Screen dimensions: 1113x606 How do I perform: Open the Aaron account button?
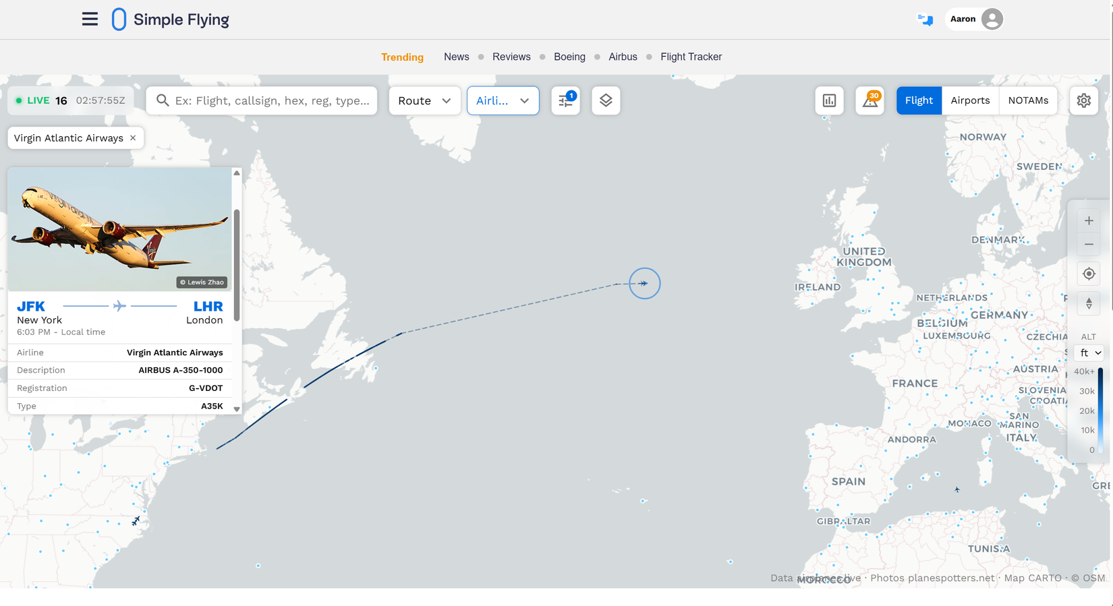tap(975, 19)
